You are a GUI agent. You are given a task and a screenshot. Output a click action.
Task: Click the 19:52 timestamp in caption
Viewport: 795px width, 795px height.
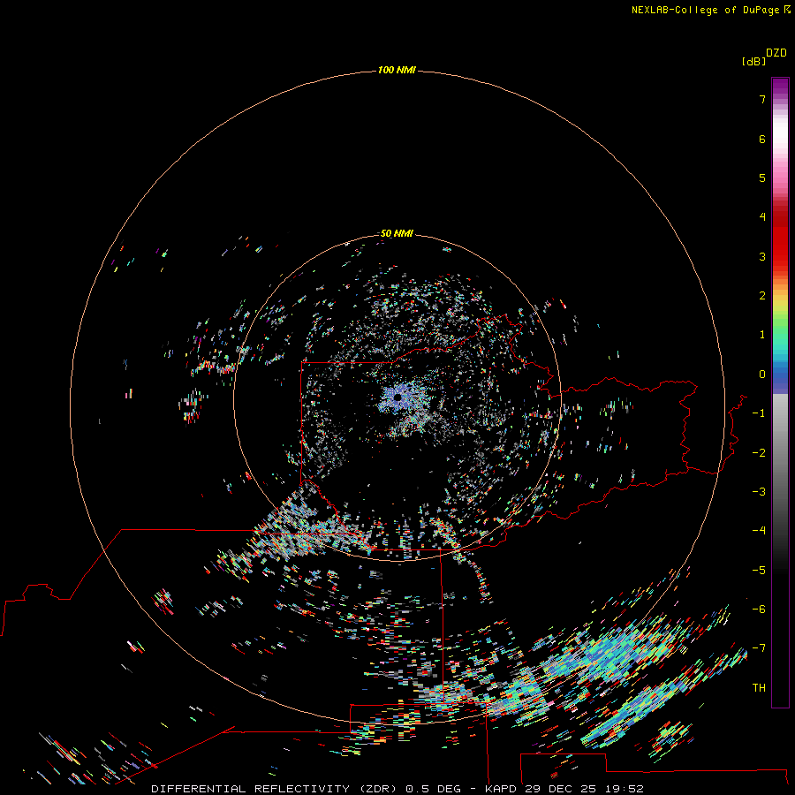(626, 789)
